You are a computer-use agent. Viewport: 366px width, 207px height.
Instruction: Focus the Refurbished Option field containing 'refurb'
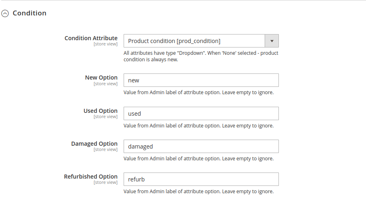tap(201, 179)
